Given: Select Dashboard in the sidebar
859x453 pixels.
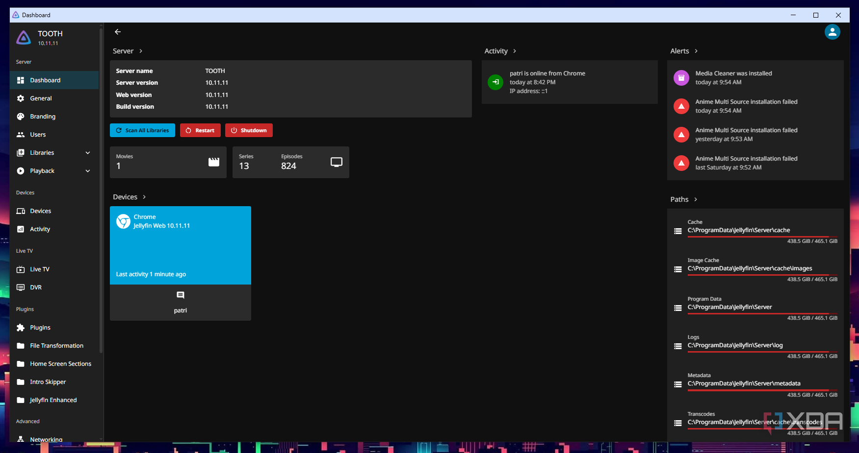Looking at the screenshot, I should 54,80.
